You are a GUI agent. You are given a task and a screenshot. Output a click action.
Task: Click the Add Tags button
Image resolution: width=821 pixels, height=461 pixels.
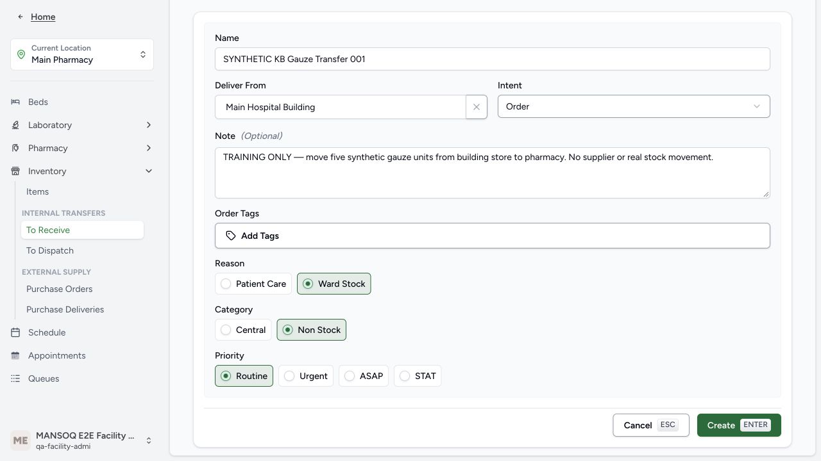[493, 236]
